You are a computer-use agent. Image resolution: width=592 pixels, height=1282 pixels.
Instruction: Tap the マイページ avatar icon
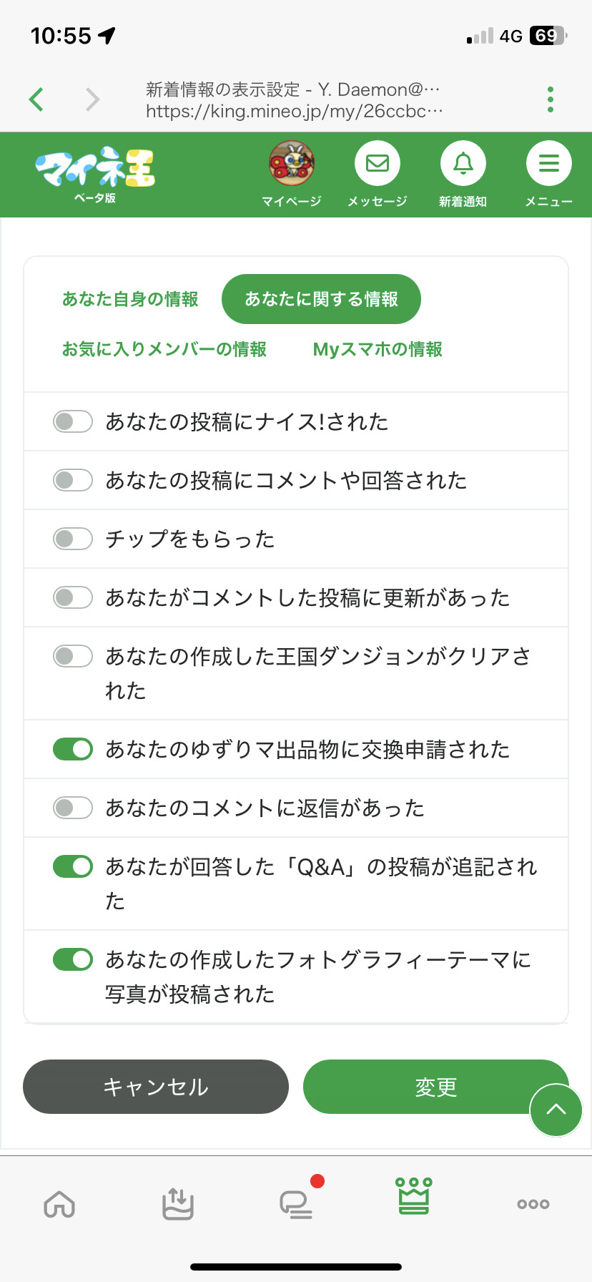pyautogui.click(x=291, y=164)
